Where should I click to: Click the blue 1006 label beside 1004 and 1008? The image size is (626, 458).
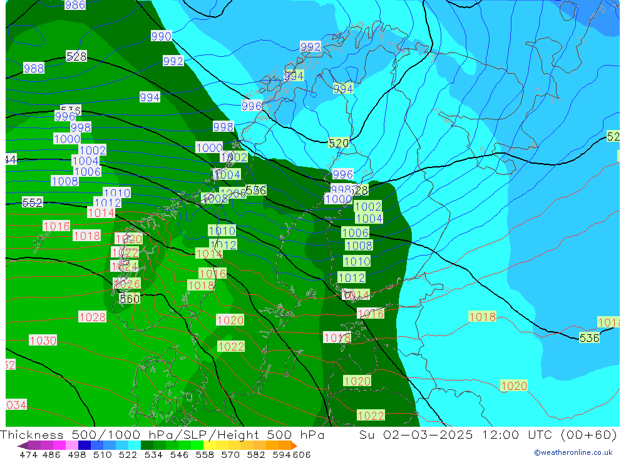pos(88,171)
